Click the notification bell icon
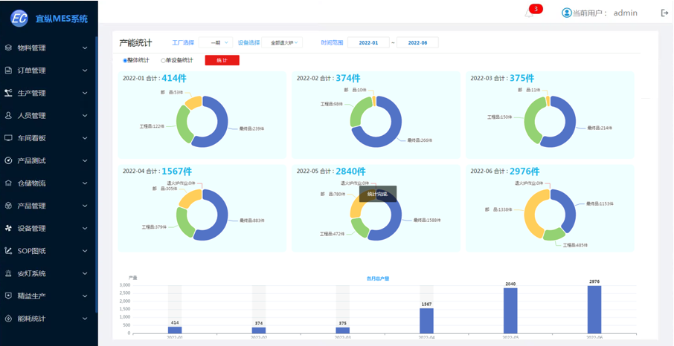This screenshot has height=346, width=674. [529, 13]
